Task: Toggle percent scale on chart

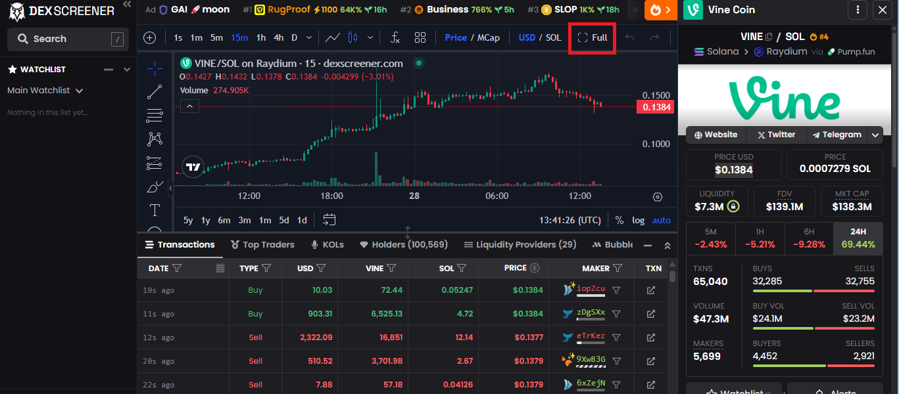Action: point(620,220)
